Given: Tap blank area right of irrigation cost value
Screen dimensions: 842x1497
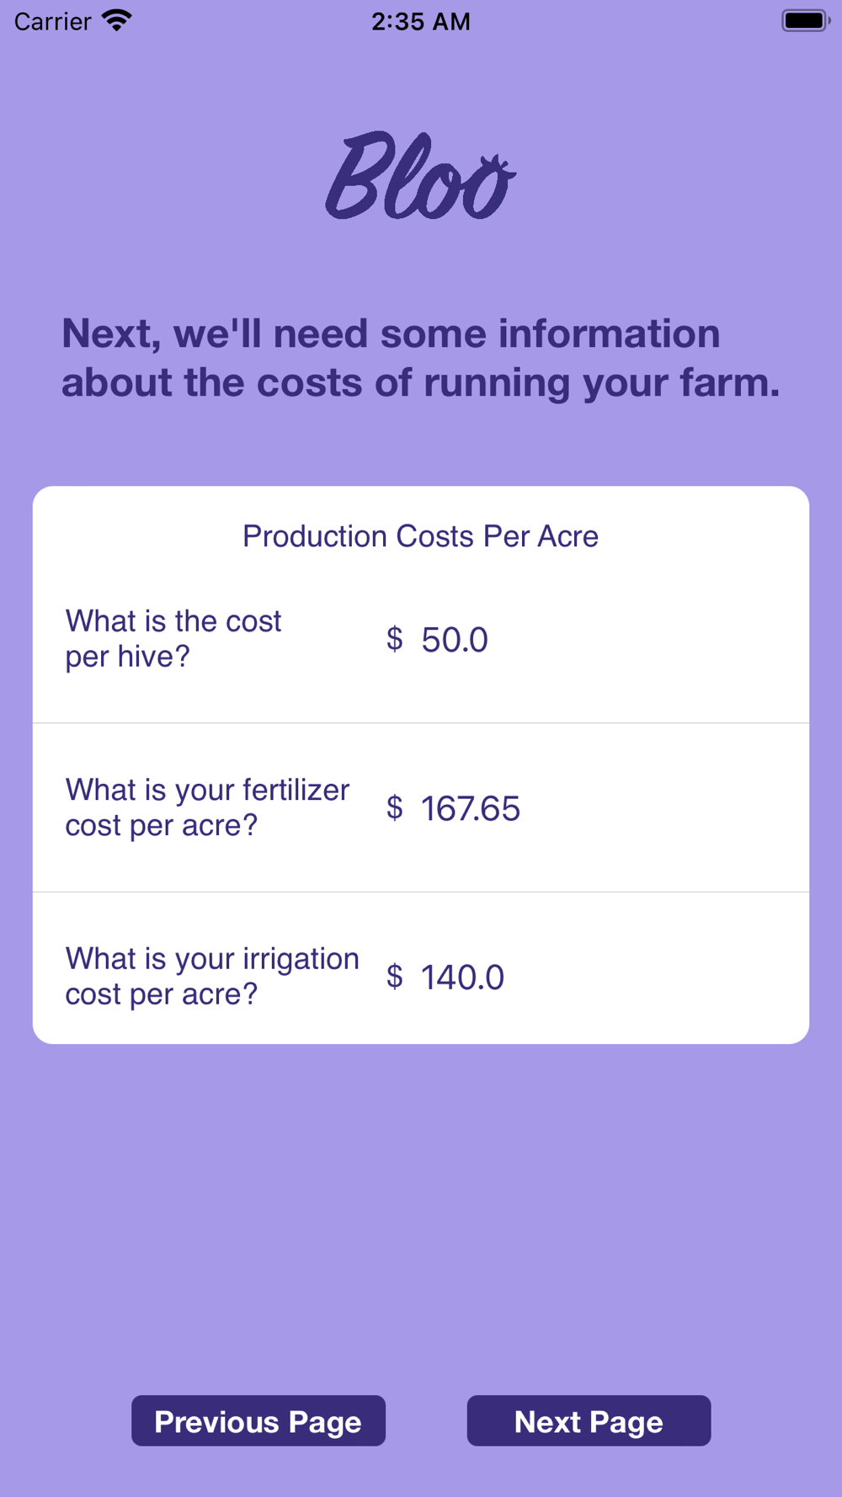Looking at the screenshot, I should point(657,978).
